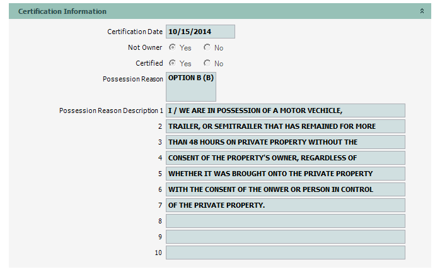
Task: Click description line 3 about 48 hours
Action: 285,142
